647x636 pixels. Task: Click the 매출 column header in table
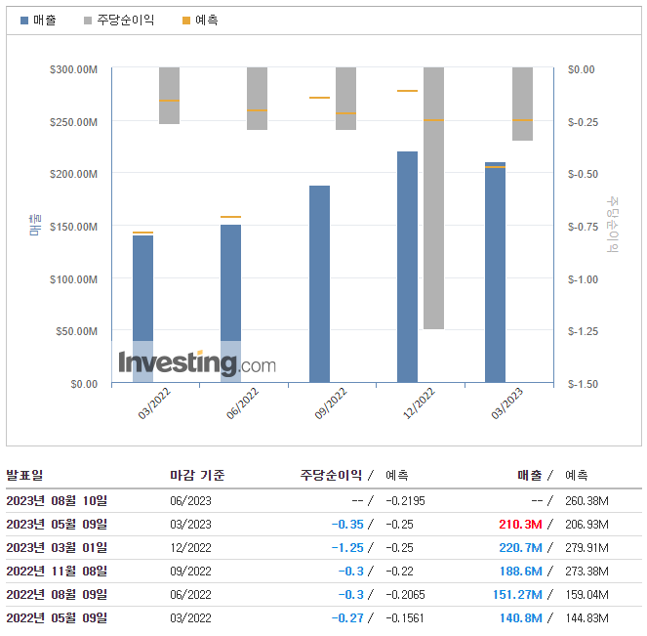click(530, 475)
